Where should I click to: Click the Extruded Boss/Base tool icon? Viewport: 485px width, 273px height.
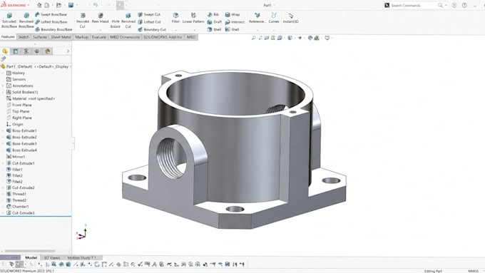pyautogui.click(x=9, y=16)
